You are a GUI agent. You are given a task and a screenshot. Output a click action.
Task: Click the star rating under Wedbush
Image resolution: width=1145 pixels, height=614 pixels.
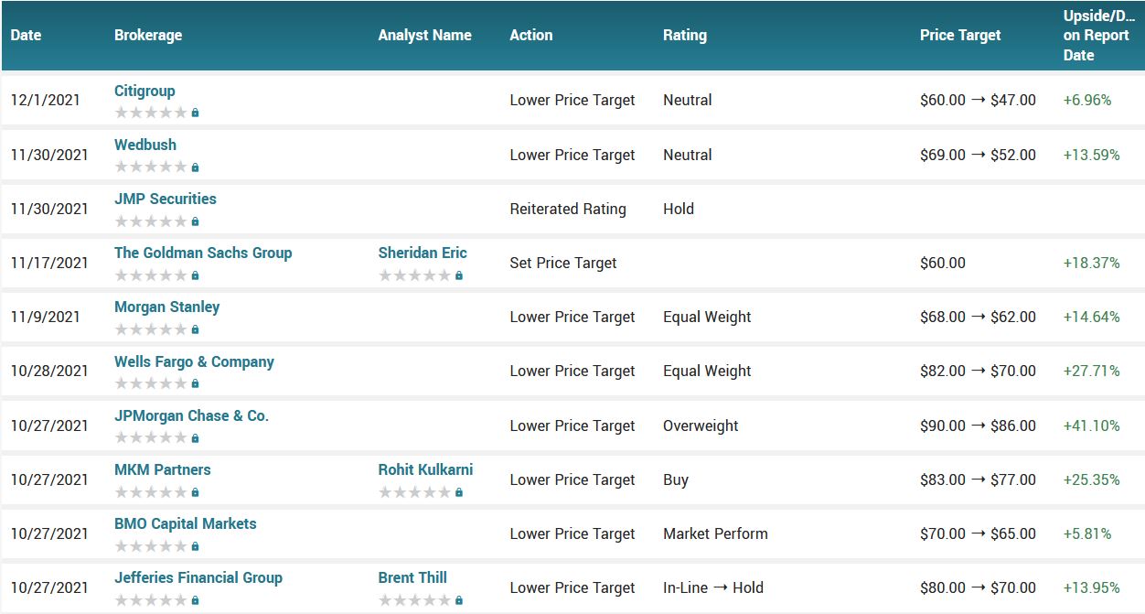tap(151, 167)
